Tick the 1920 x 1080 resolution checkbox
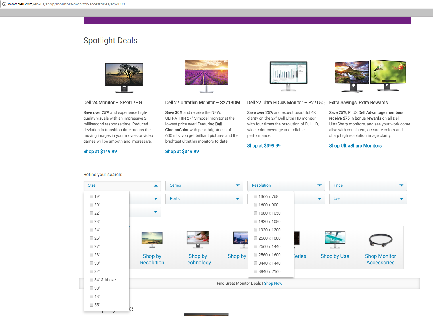 pos(256,221)
